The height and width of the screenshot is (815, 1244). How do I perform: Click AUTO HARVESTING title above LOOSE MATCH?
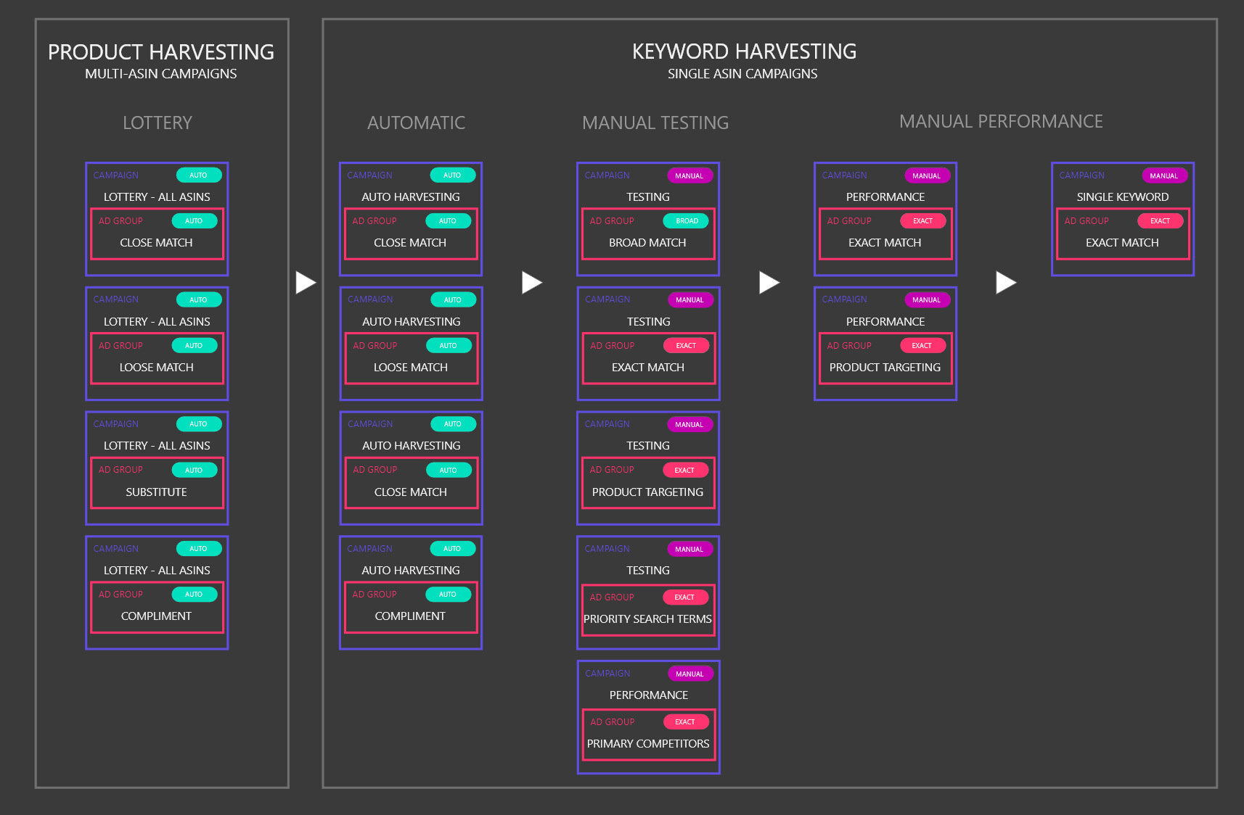412,321
